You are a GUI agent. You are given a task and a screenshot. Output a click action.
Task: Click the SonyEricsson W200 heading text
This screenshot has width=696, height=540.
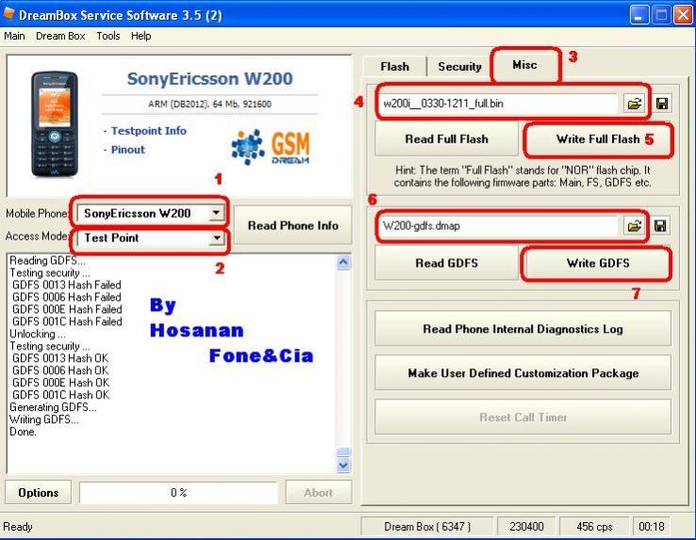click(209, 78)
